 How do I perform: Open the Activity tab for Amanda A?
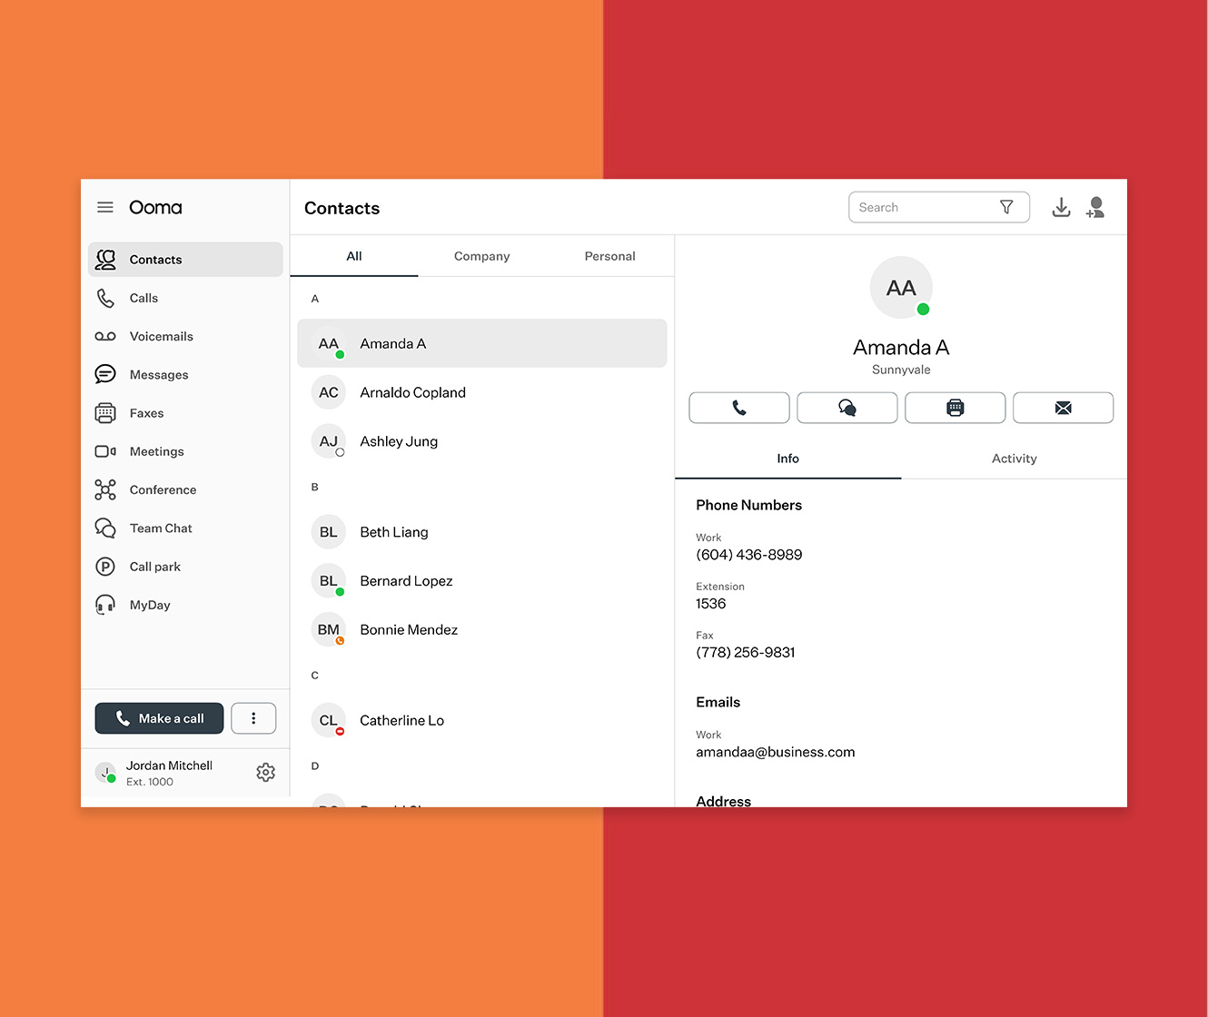[x=1014, y=459]
